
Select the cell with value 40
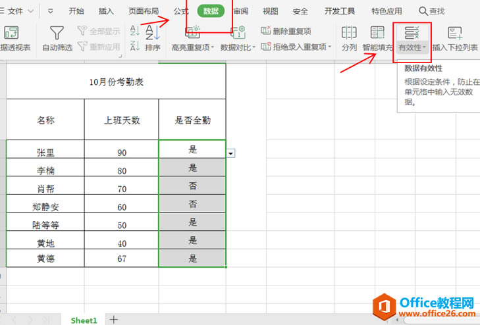point(122,240)
